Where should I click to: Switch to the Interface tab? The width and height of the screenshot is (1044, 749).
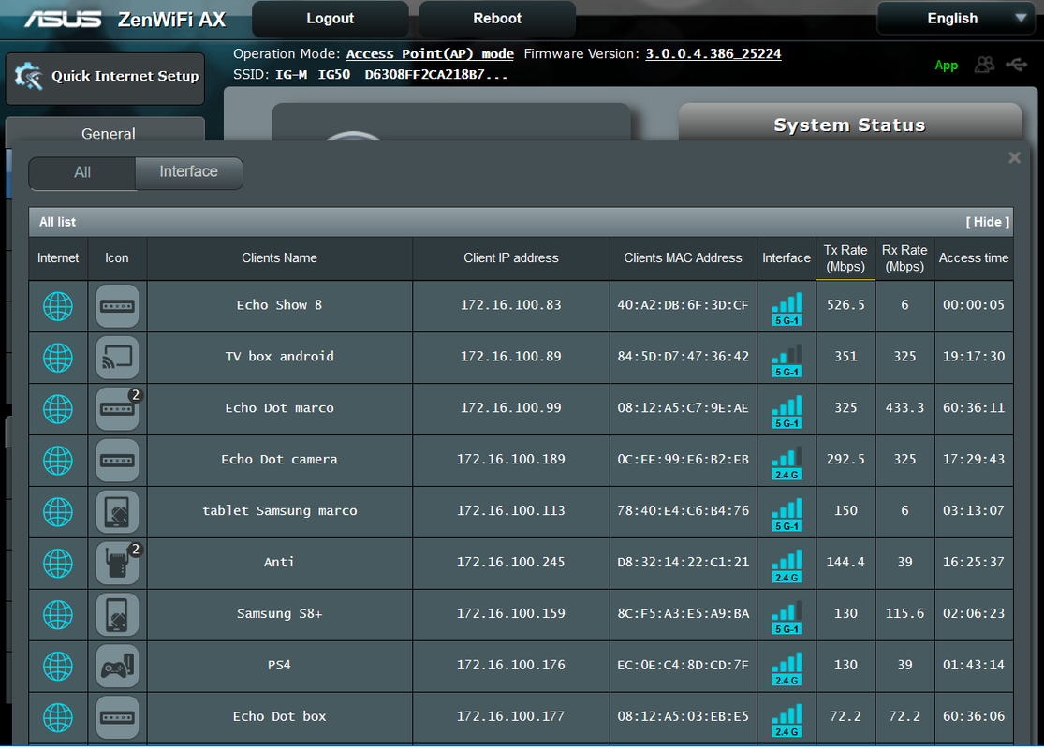click(x=188, y=171)
